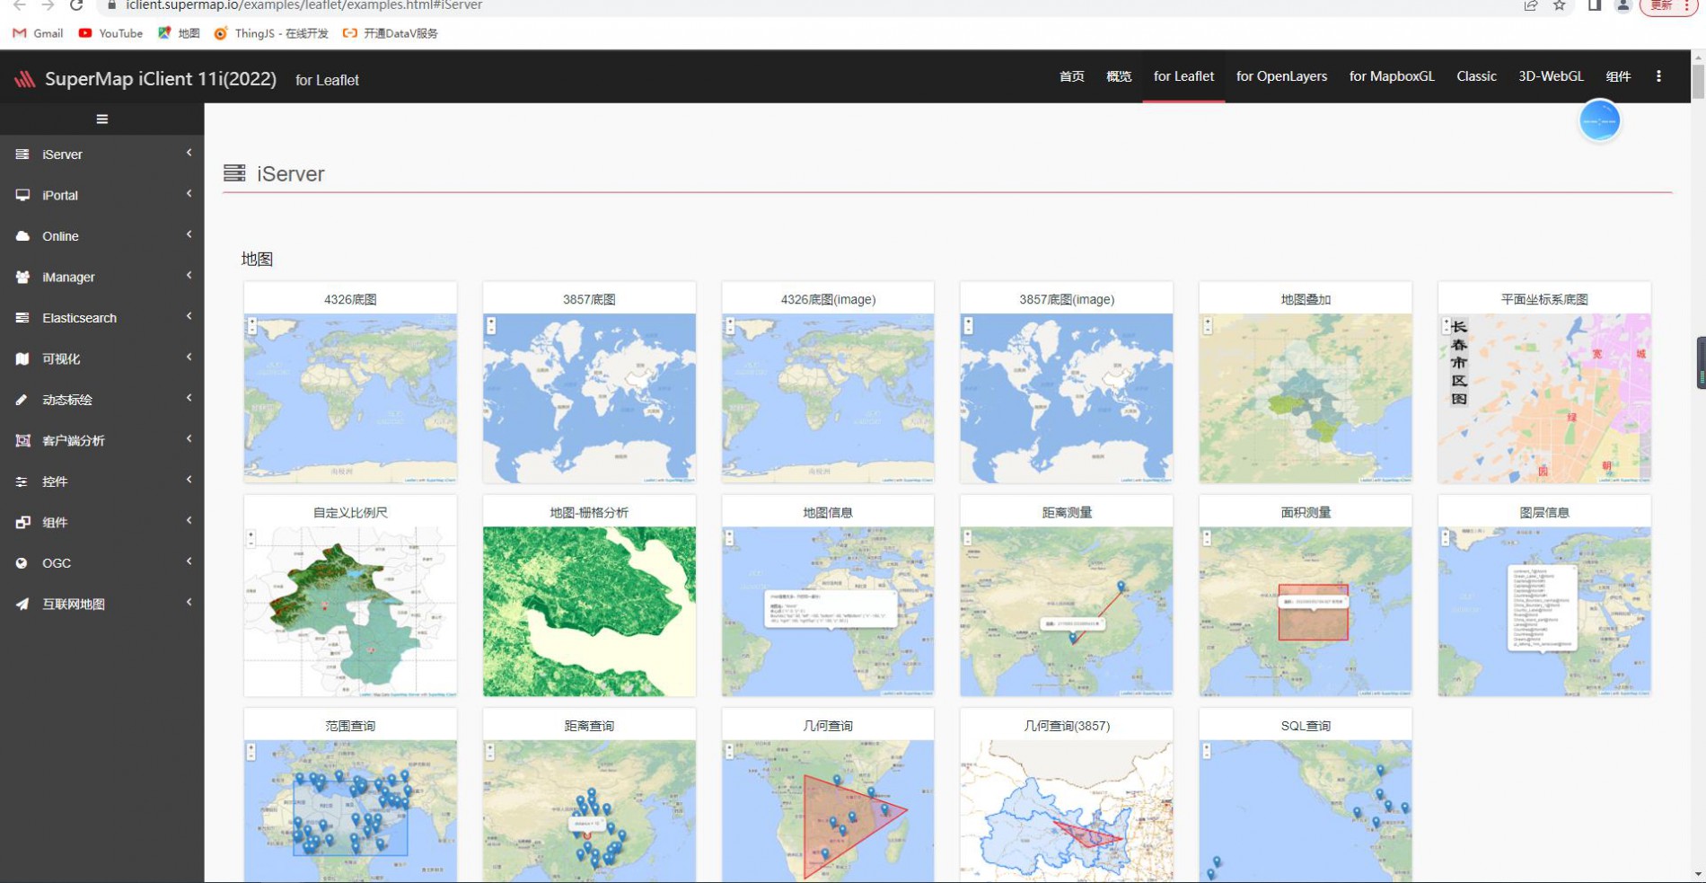Click the bookmark star icon in address bar

click(x=1560, y=5)
